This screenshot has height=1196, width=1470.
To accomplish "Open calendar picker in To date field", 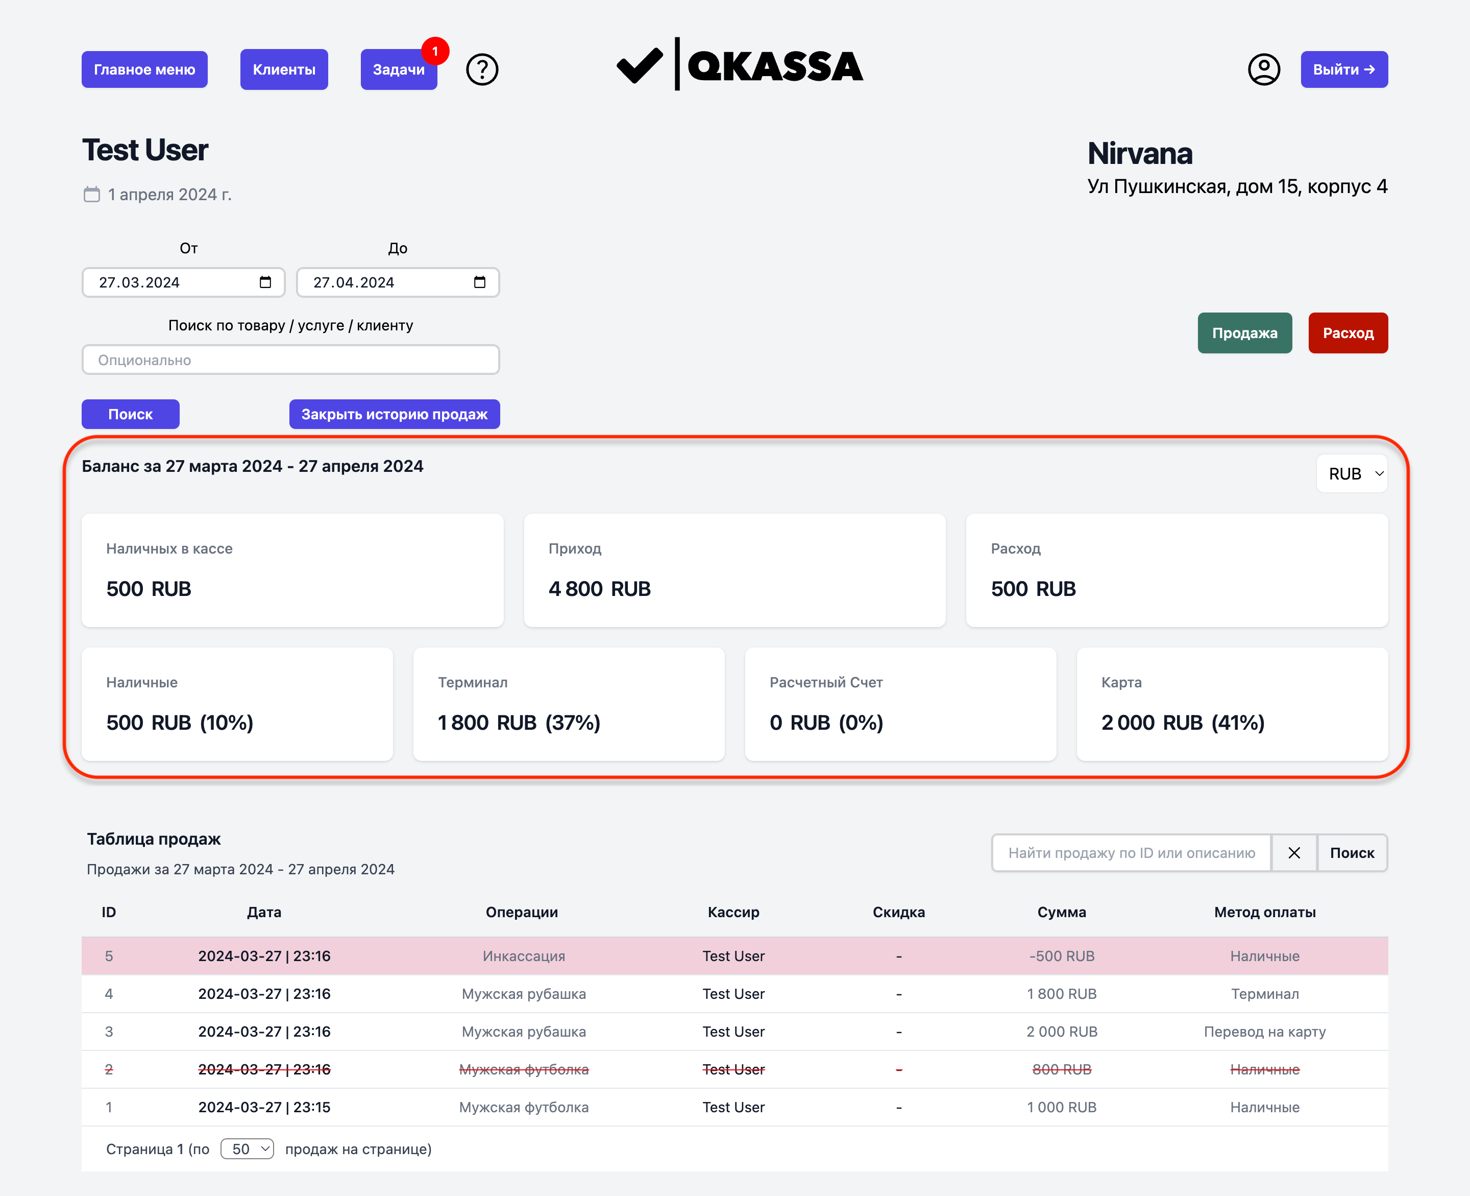I will [x=480, y=282].
